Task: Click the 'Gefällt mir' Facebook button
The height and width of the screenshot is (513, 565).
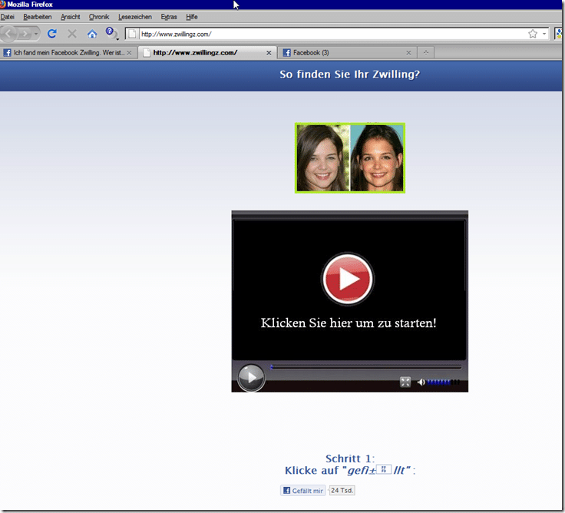Action: coord(303,490)
